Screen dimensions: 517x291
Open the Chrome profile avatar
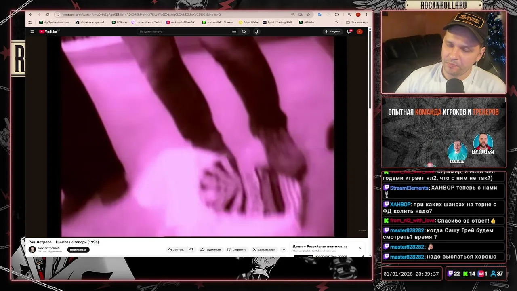coord(358,15)
